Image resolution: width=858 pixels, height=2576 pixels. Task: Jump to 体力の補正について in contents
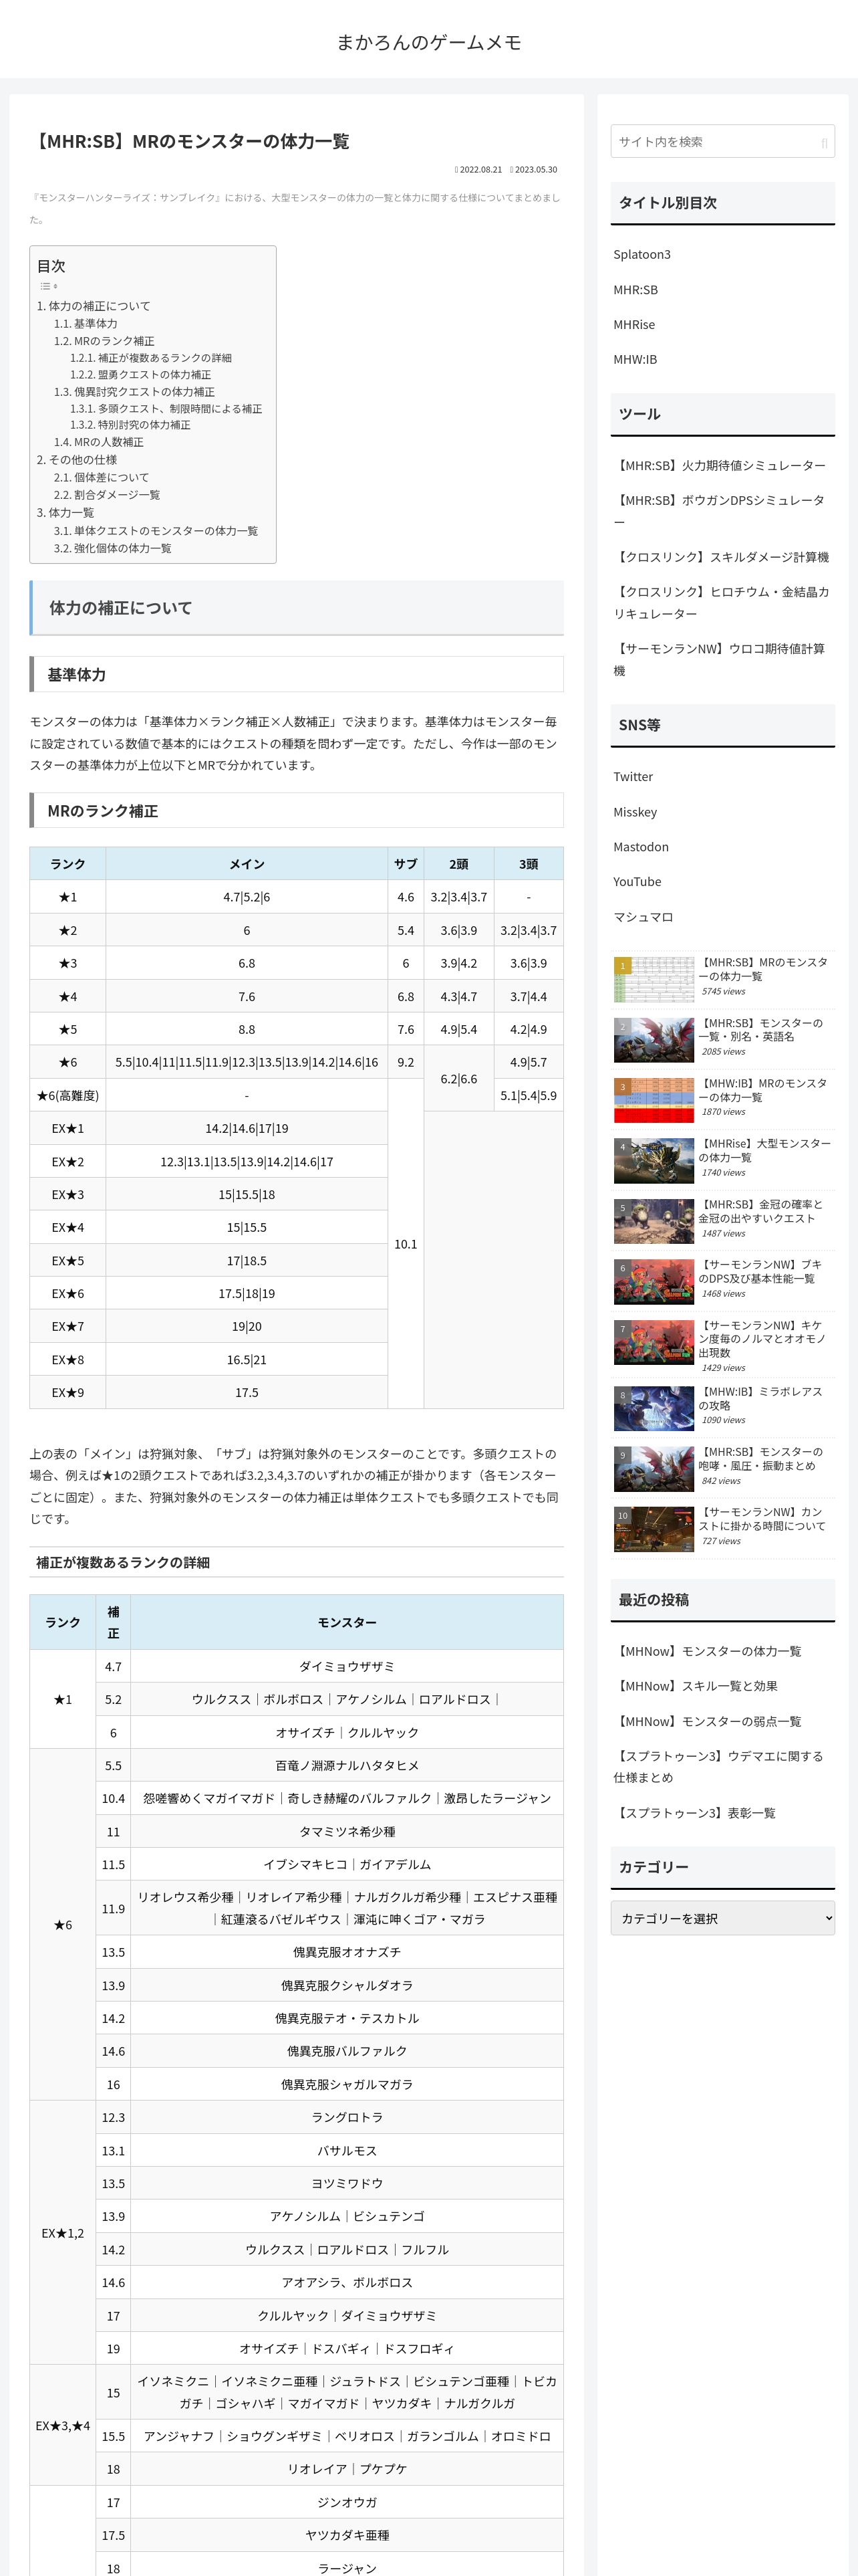(x=94, y=306)
